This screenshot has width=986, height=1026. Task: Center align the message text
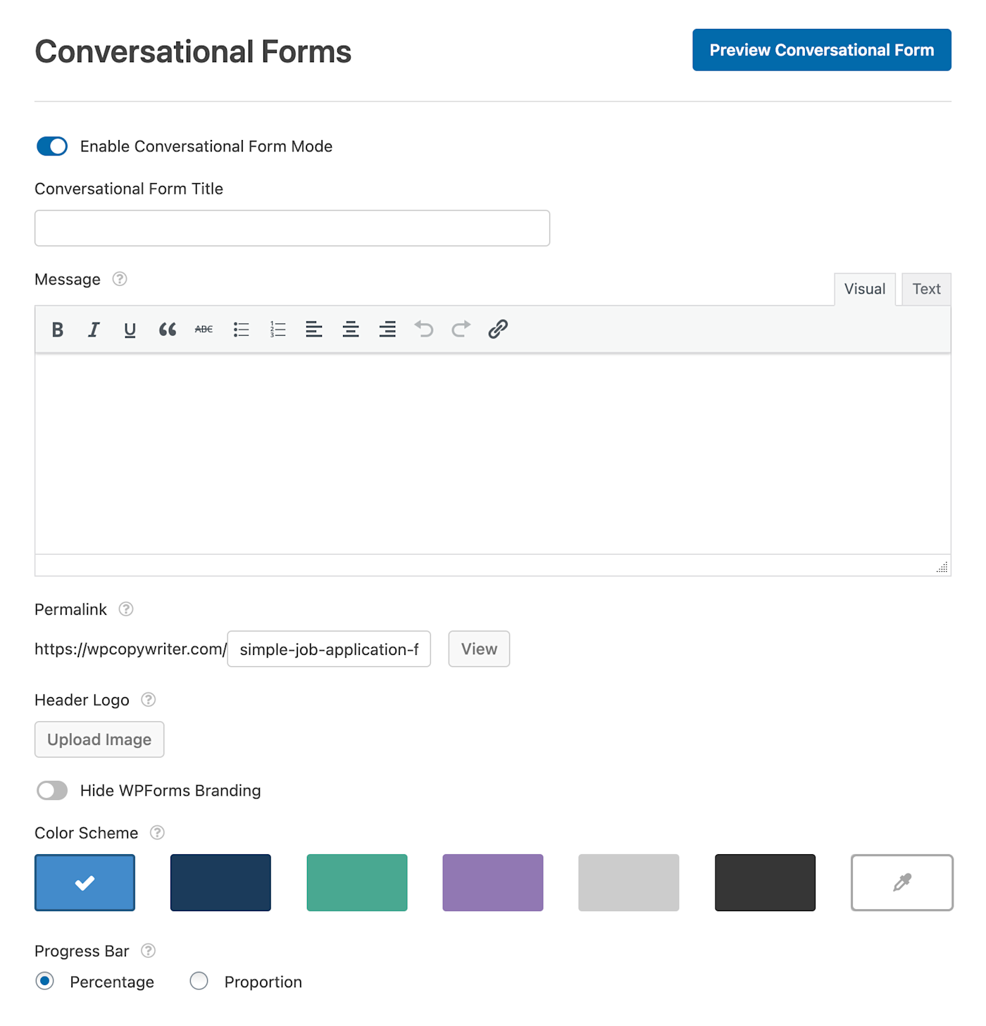click(x=351, y=330)
